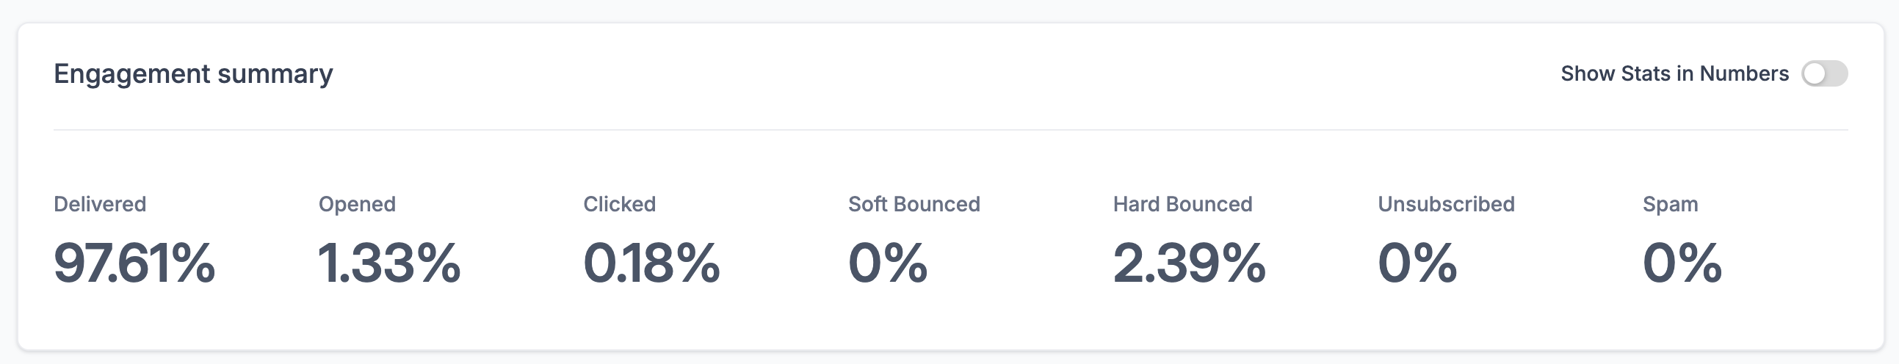Click the "Show Stats in Numbers" label text
This screenshot has width=1899, height=364.
pos(1674,73)
